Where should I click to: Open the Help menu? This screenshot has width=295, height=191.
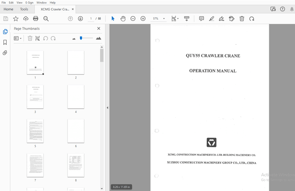pos(53,3)
